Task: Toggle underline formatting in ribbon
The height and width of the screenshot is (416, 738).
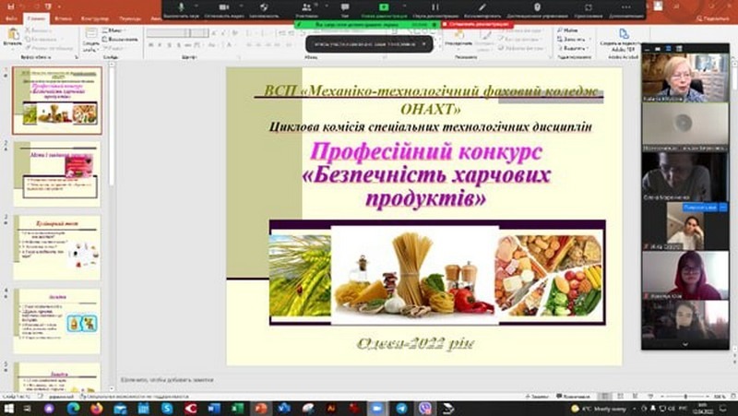Action: pos(170,45)
